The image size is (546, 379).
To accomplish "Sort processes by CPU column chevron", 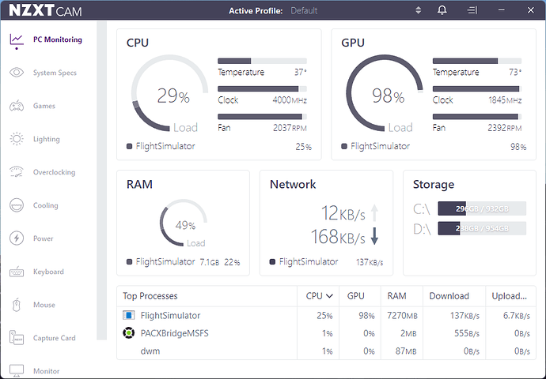I will 329,296.
